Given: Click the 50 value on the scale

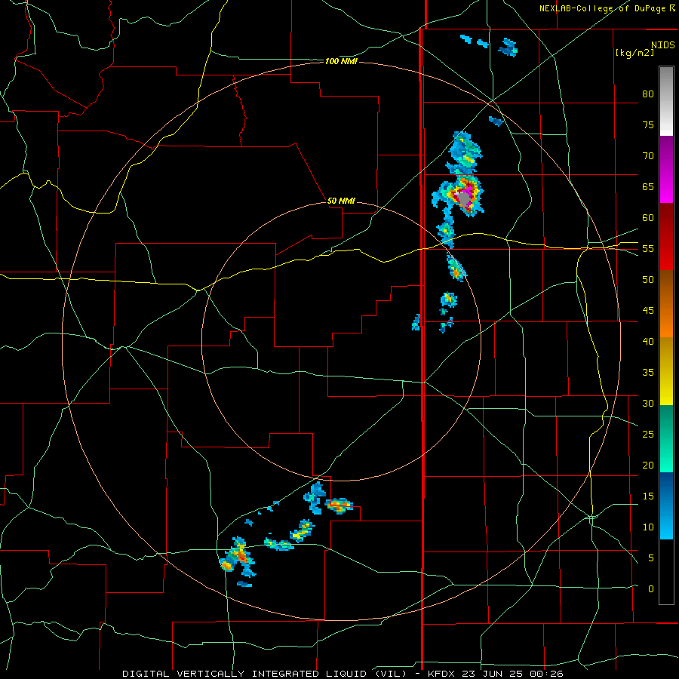Looking at the screenshot, I should coord(648,280).
